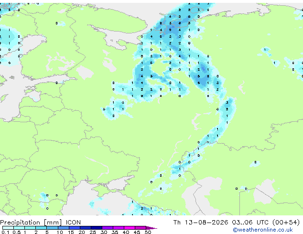Click the above-50 mm arrow tip of legend
Viewport: 303px width, 234px height.
(x=151, y=228)
